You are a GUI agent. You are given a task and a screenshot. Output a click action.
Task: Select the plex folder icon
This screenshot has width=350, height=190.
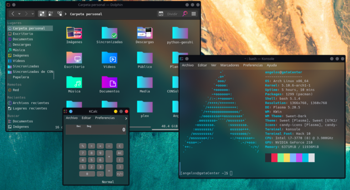coord(144,107)
